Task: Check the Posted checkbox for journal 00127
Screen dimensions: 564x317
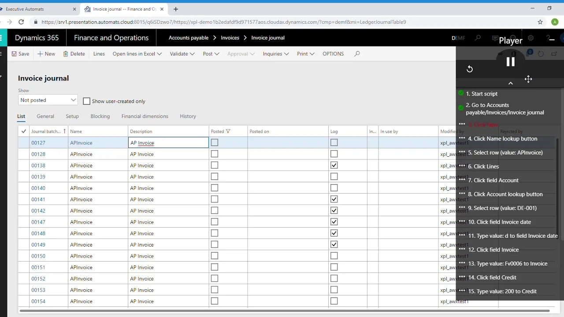Action: pos(214,142)
